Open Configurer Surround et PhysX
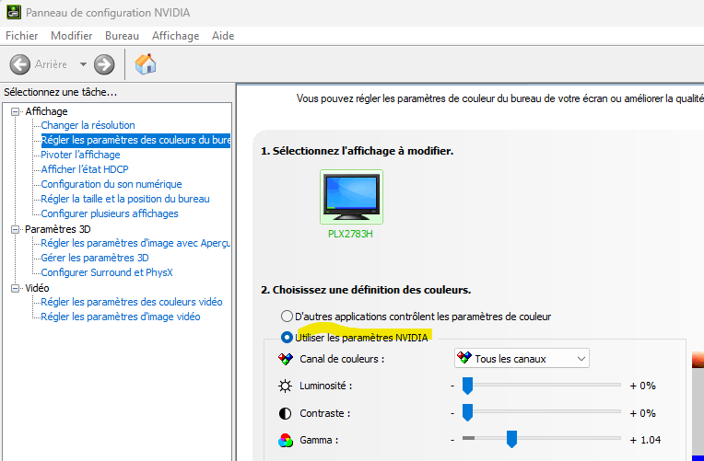This screenshot has width=704, height=461. tap(107, 272)
